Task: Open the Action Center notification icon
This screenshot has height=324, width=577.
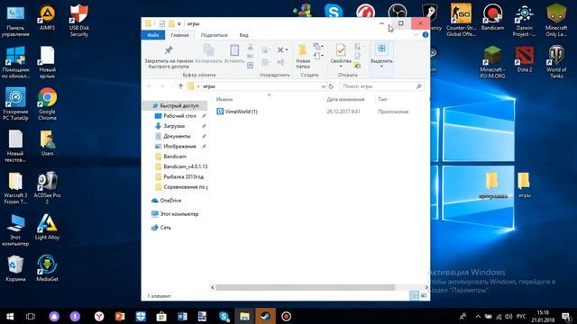Action: [566, 316]
